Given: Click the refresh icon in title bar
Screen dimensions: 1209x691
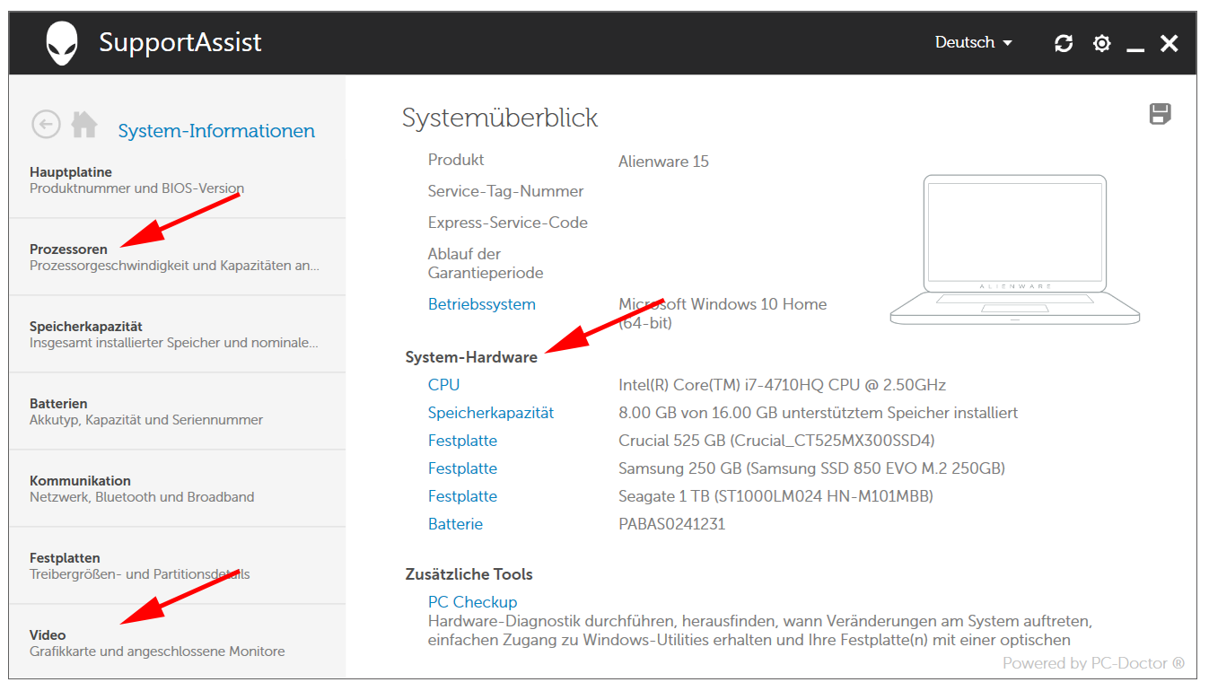Looking at the screenshot, I should (1064, 43).
